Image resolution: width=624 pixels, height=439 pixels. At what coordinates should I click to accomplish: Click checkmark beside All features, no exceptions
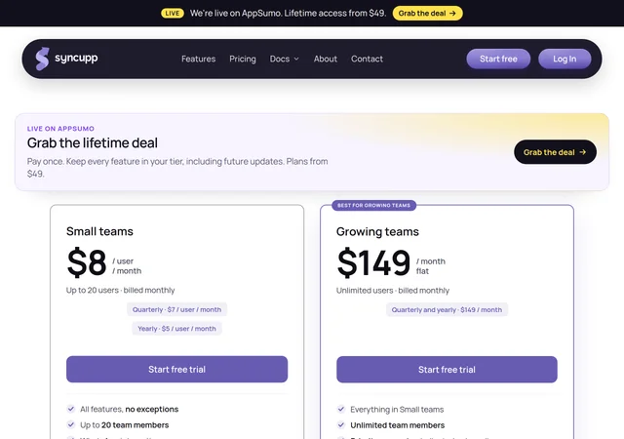coord(71,409)
